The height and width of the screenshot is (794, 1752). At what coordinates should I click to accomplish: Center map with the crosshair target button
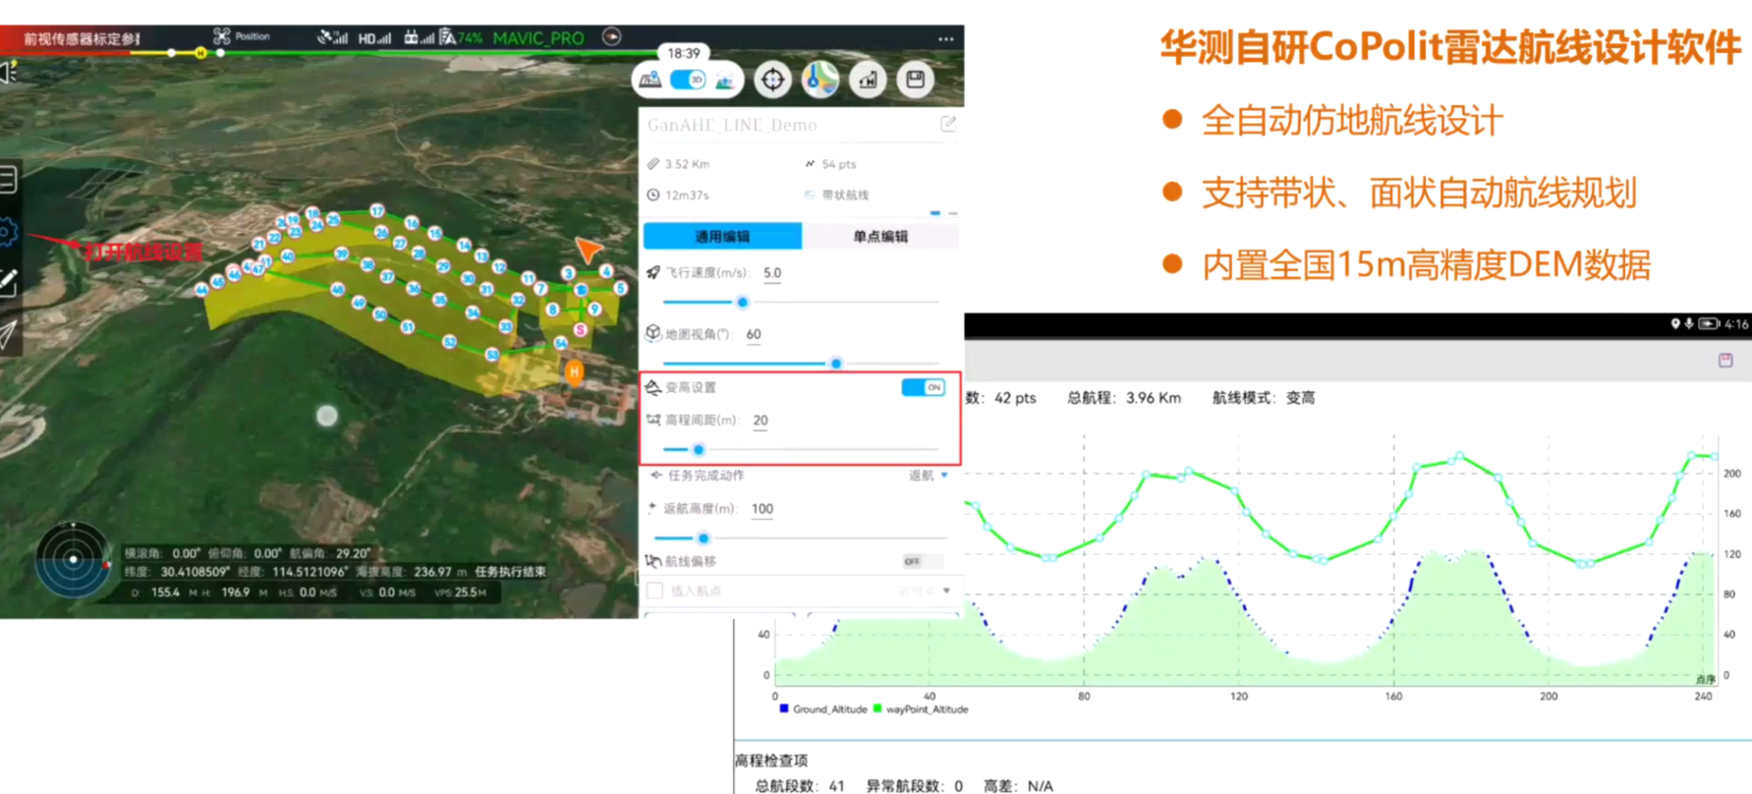click(773, 80)
